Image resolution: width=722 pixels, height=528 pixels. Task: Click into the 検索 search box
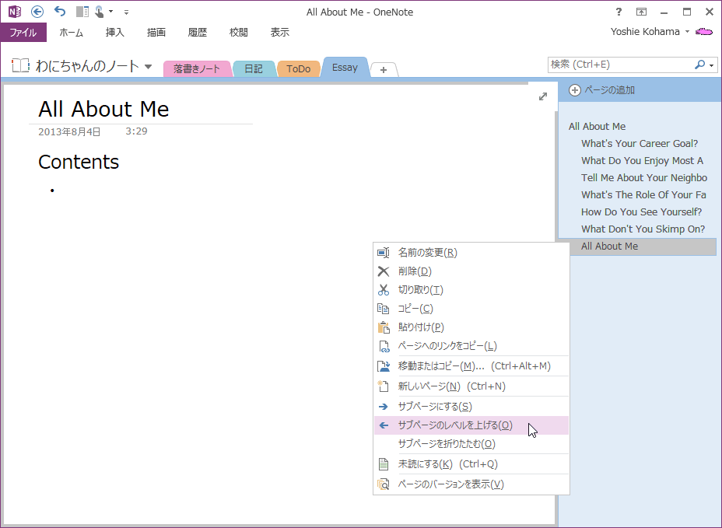620,65
